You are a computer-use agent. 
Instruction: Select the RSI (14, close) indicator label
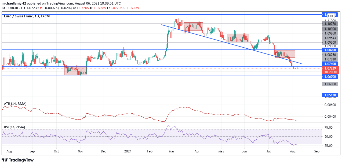click(14, 127)
